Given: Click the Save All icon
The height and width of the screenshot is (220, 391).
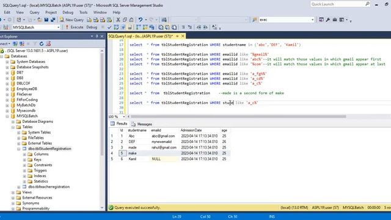Looking at the screenshot, I should [53, 20].
